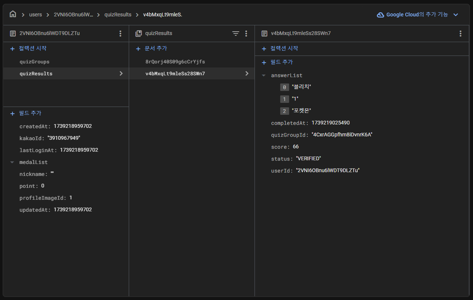The height and width of the screenshot is (300, 473).
Task: Select answerList item 1 value "1"
Action: click(295, 99)
